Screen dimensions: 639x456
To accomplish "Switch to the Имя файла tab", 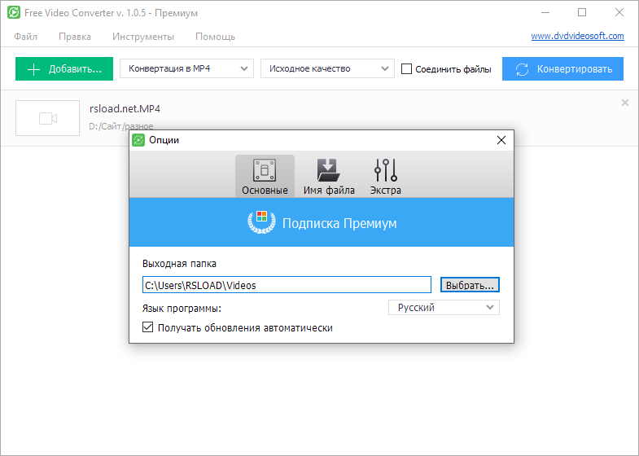I will pos(329,176).
